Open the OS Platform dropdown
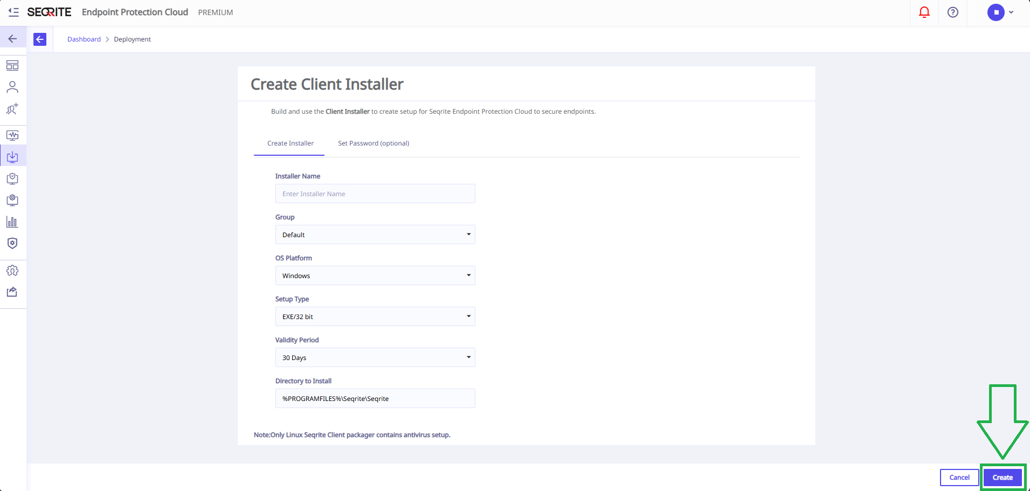 tap(375, 275)
